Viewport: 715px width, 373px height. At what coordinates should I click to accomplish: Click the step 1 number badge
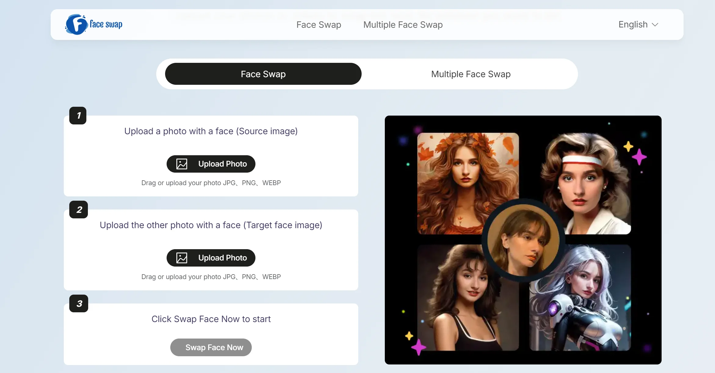point(78,116)
